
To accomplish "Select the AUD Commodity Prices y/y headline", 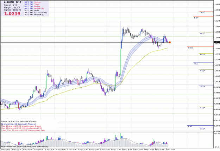I will (x=19, y=124).
